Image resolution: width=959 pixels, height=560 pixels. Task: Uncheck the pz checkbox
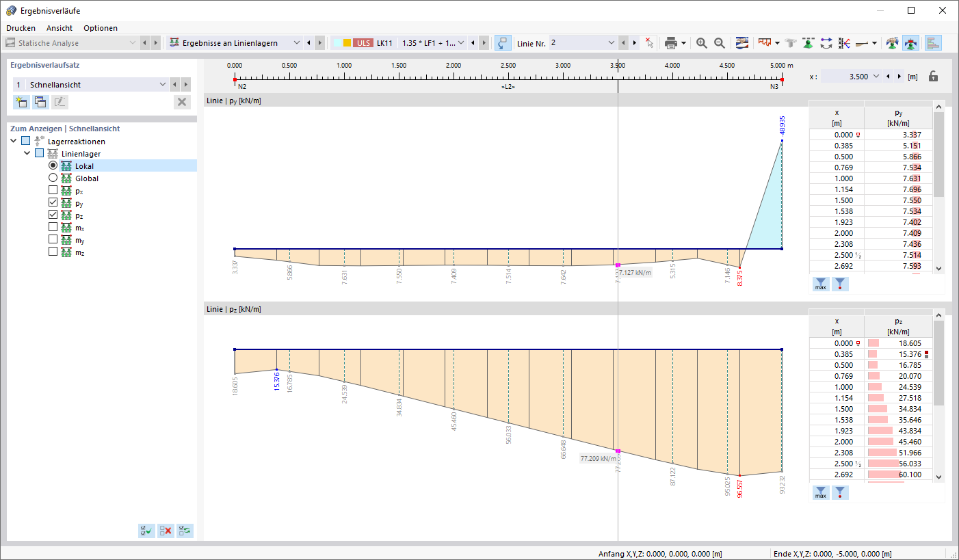coord(53,215)
